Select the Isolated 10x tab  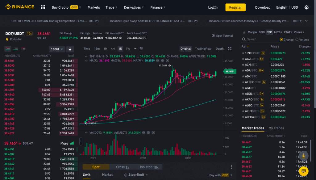pyautogui.click(x=149, y=167)
